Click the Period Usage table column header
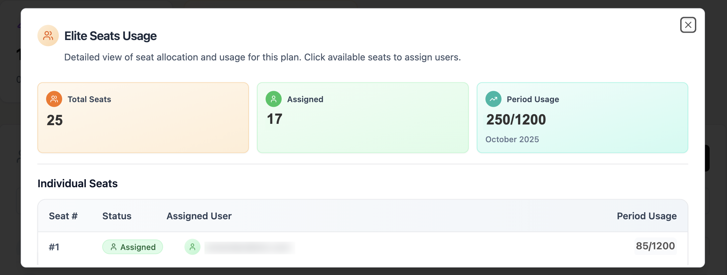The height and width of the screenshot is (275, 727). coord(646,216)
